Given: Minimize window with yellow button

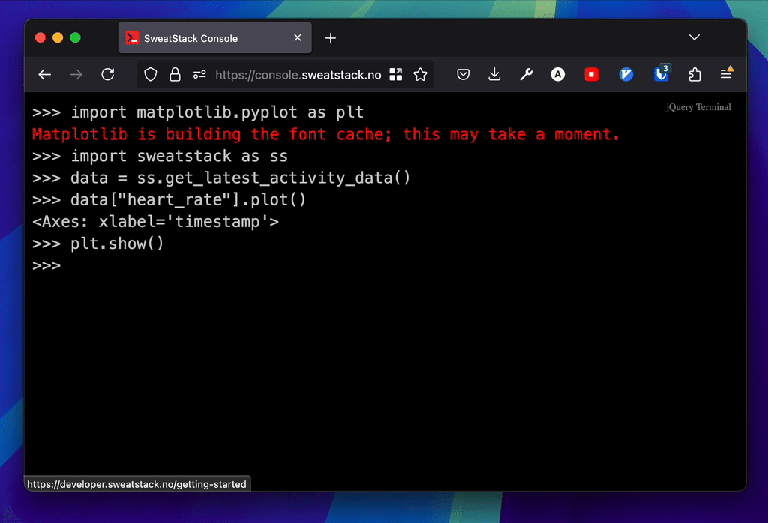Looking at the screenshot, I should click(58, 37).
